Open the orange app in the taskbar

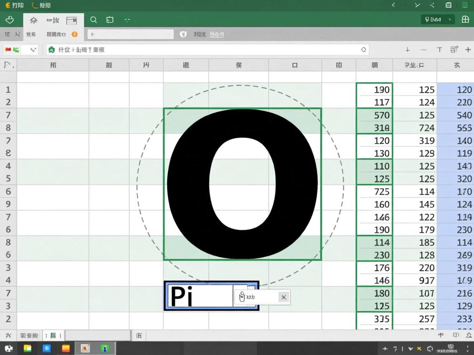coord(66,348)
